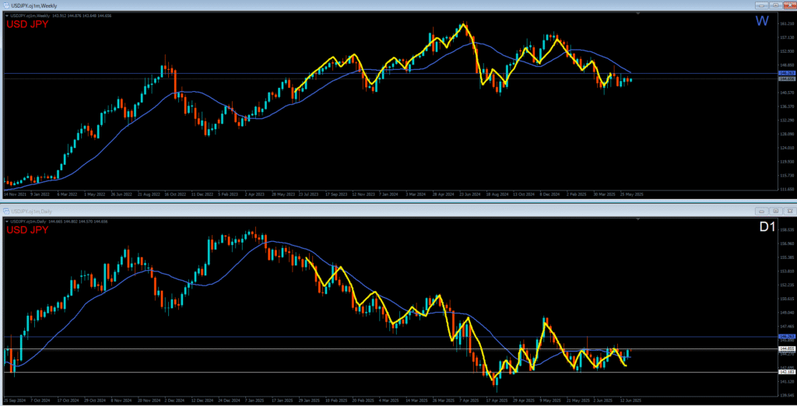Click the 23 Jun 2024 date on Weekly axis

click(469, 194)
